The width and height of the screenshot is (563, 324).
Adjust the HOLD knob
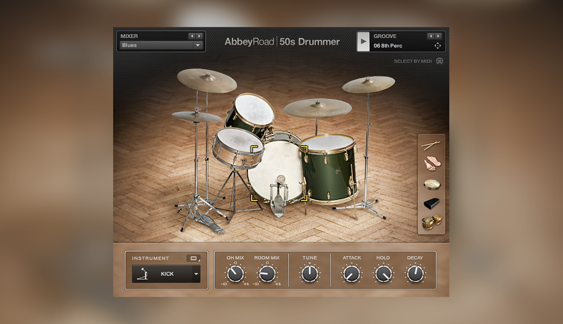[x=383, y=274]
